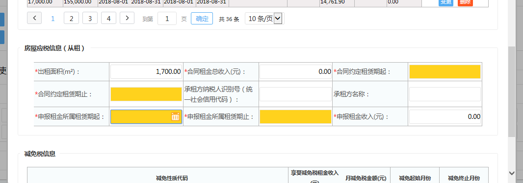523x183 pixels.
Task: Select the 申报租金所属租赁期止 date field
Action: [295, 117]
